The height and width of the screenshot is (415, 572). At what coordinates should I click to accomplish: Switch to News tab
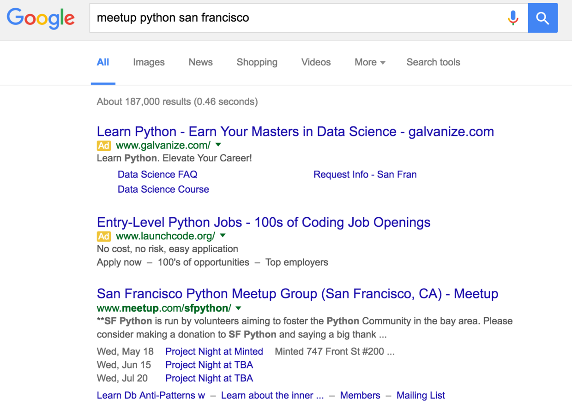click(x=200, y=62)
